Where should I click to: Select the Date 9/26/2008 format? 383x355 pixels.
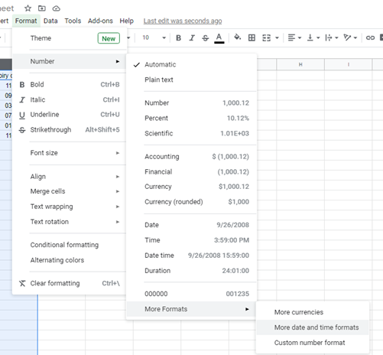[192, 225]
